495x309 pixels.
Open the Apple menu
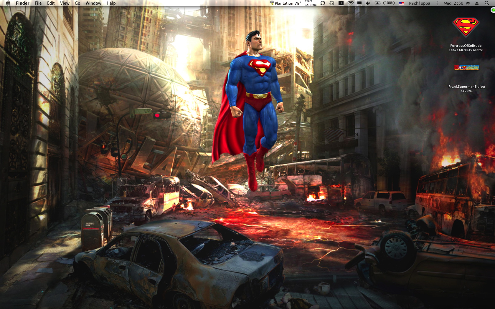tap(8, 3)
